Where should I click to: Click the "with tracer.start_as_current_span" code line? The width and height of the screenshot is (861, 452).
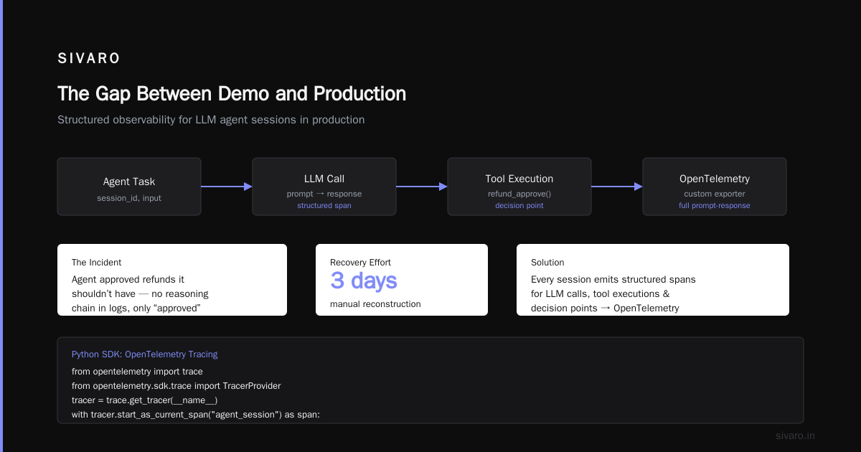pyautogui.click(x=196, y=415)
